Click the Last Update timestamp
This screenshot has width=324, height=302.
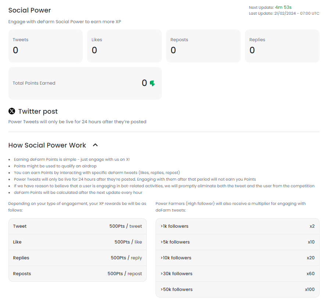(284, 13)
